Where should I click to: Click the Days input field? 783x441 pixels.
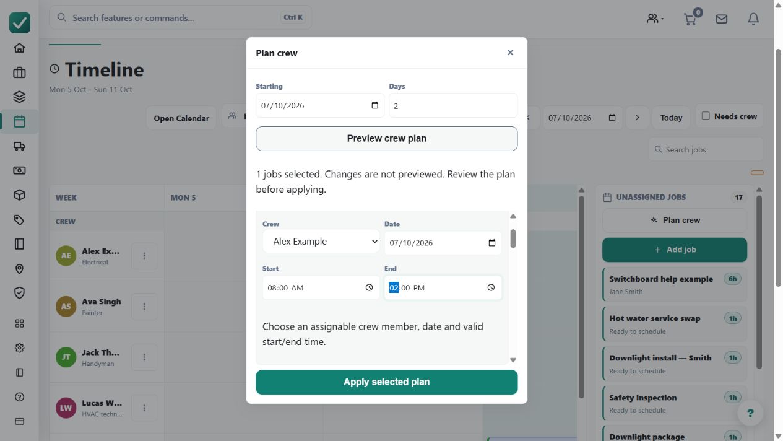coord(453,105)
